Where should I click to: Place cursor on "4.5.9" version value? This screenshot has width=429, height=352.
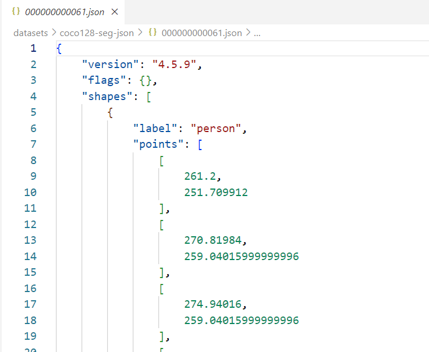coord(174,65)
